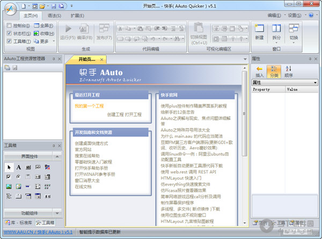Close the 工具箱 panel
The height and width of the screenshot is (239, 322).
(60, 146)
